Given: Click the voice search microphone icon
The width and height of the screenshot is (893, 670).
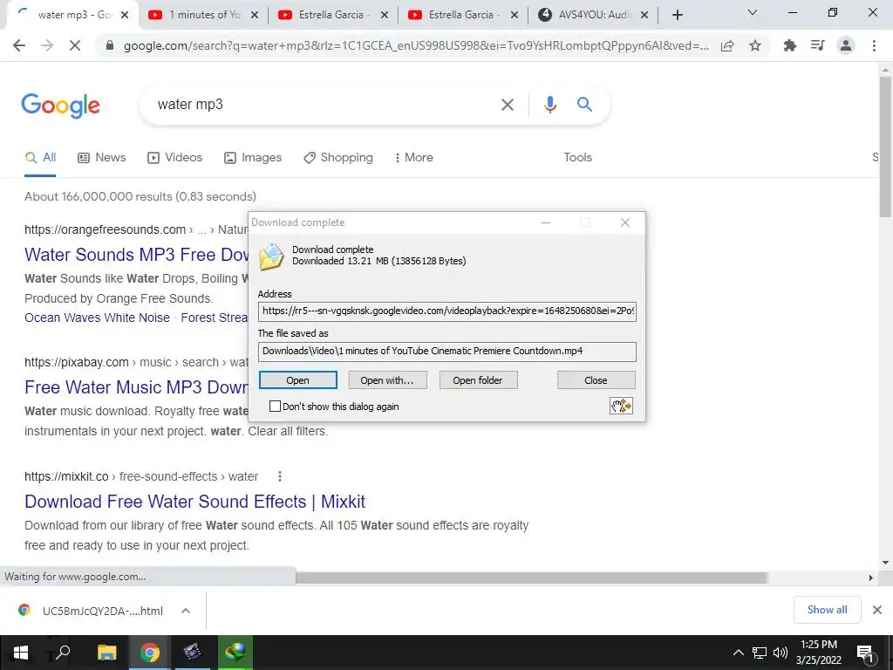Looking at the screenshot, I should pos(549,105).
